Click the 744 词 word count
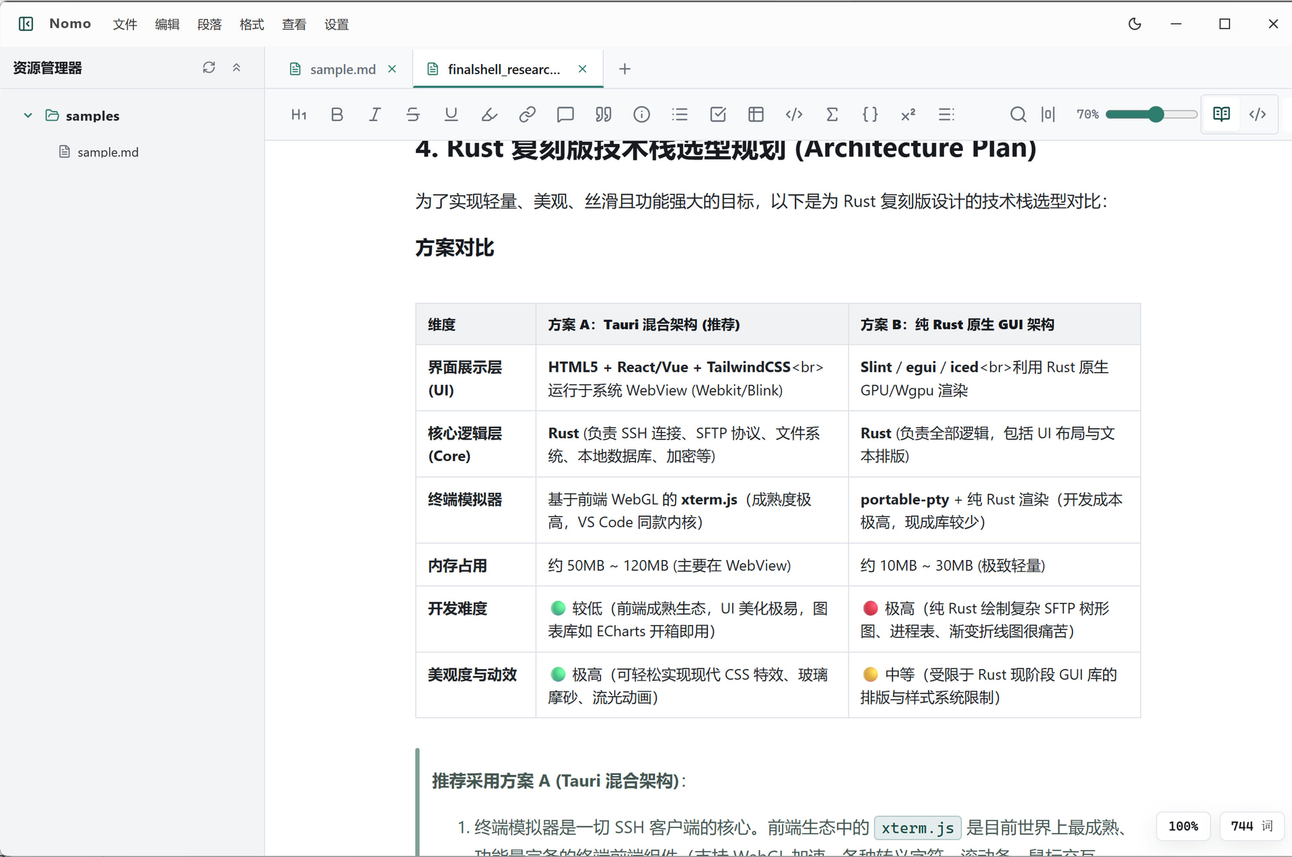This screenshot has width=1292, height=857. click(1252, 826)
